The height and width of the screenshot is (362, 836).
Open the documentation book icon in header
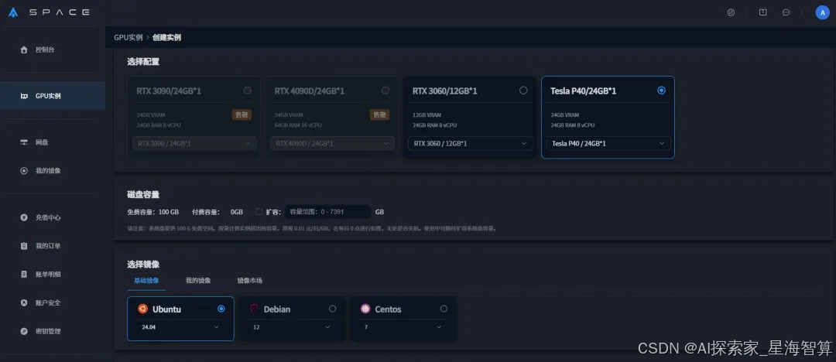763,12
